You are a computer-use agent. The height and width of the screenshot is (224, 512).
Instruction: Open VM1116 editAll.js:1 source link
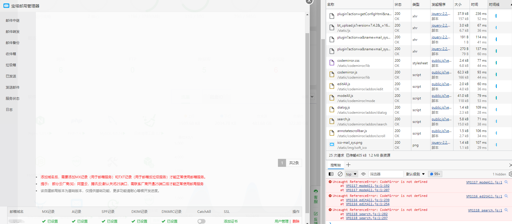(x=484, y=196)
